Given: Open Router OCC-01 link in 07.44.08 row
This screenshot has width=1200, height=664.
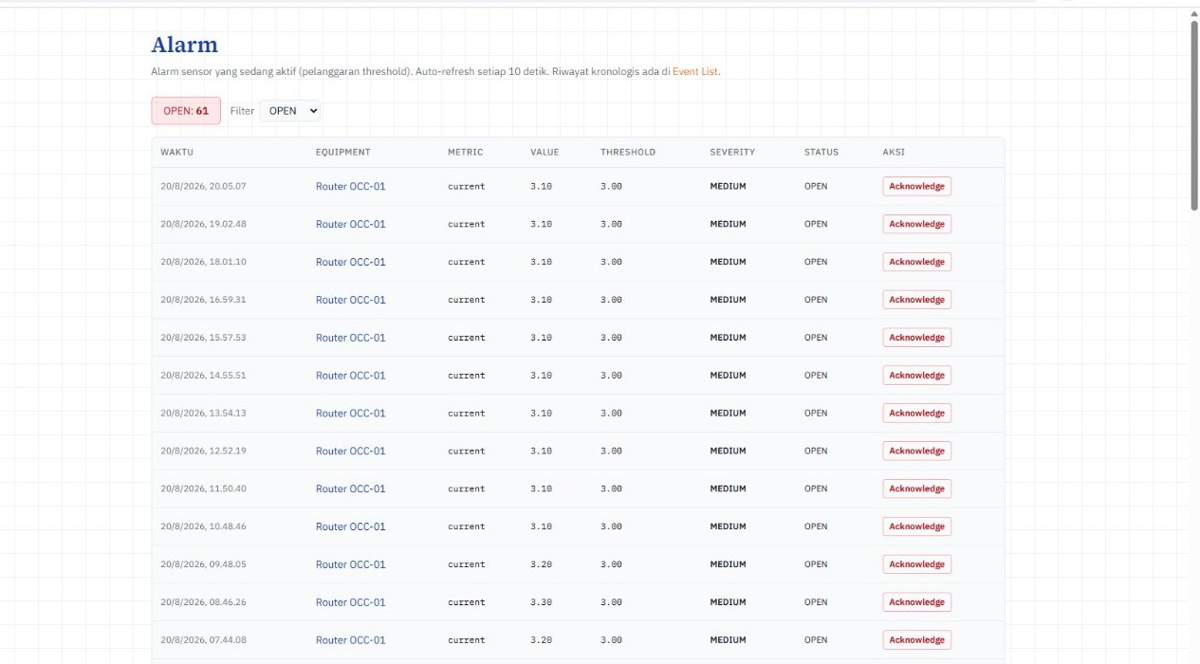Looking at the screenshot, I should pyautogui.click(x=351, y=640).
